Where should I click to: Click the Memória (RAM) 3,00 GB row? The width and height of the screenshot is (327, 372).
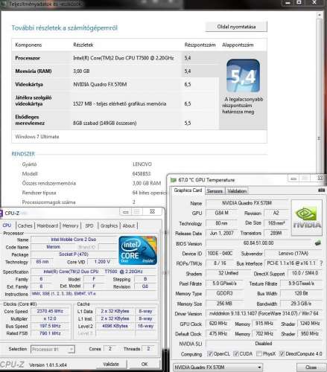115,71
